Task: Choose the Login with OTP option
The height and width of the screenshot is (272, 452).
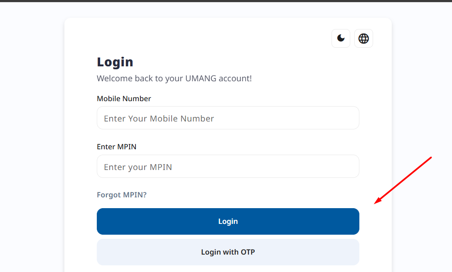Action: tap(228, 252)
